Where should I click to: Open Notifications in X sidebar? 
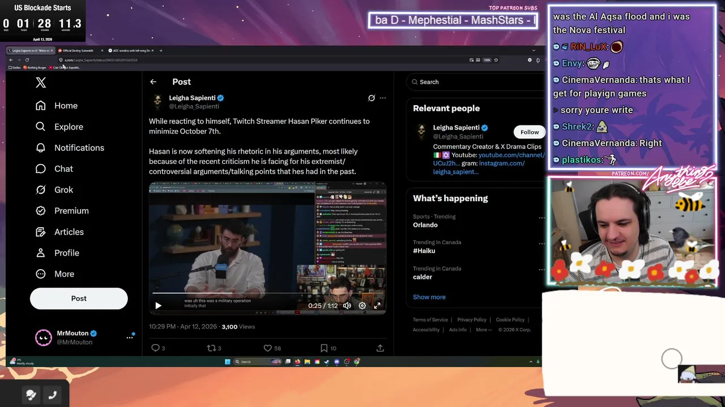point(70,148)
